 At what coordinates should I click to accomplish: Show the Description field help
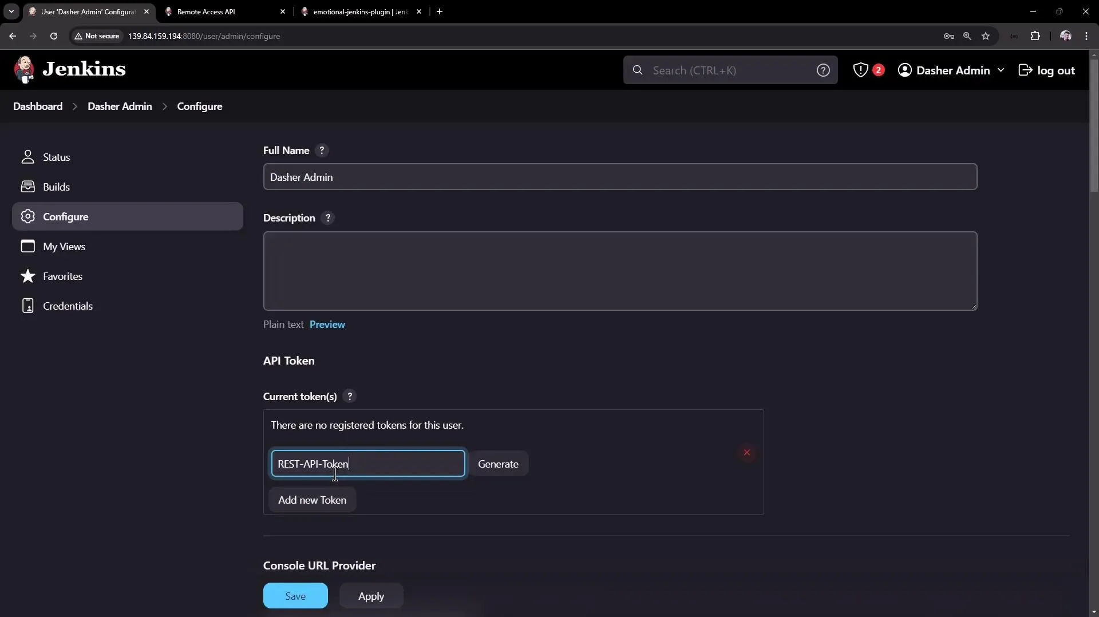click(x=328, y=217)
